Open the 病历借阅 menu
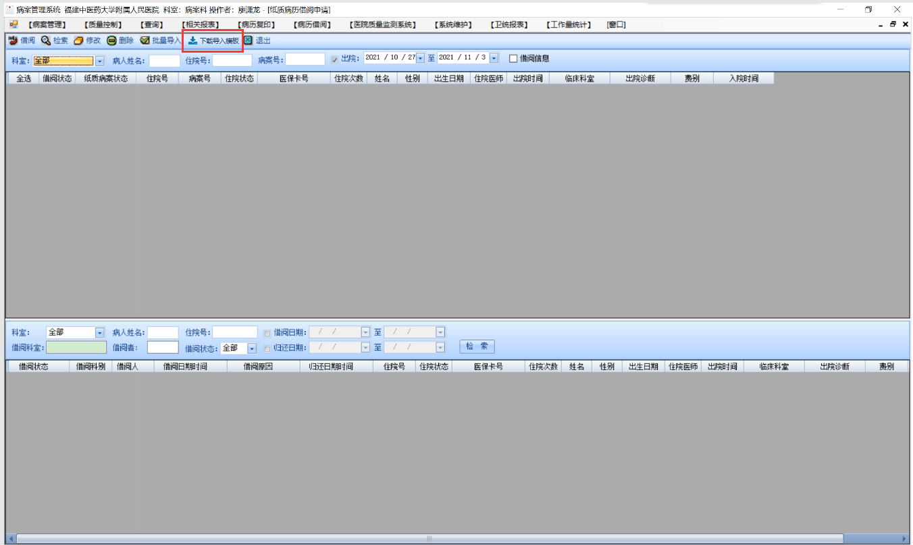The height and width of the screenshot is (545, 913). [312, 25]
